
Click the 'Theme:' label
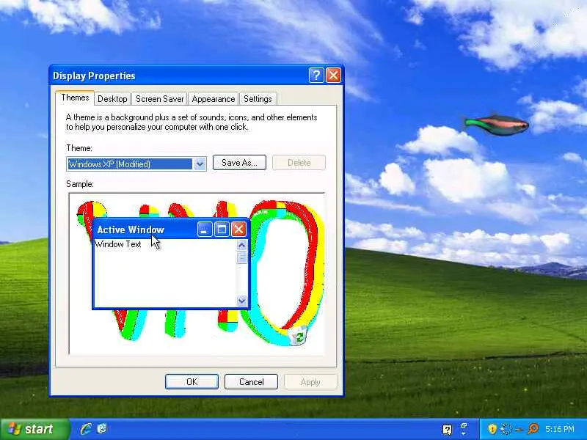tap(79, 148)
